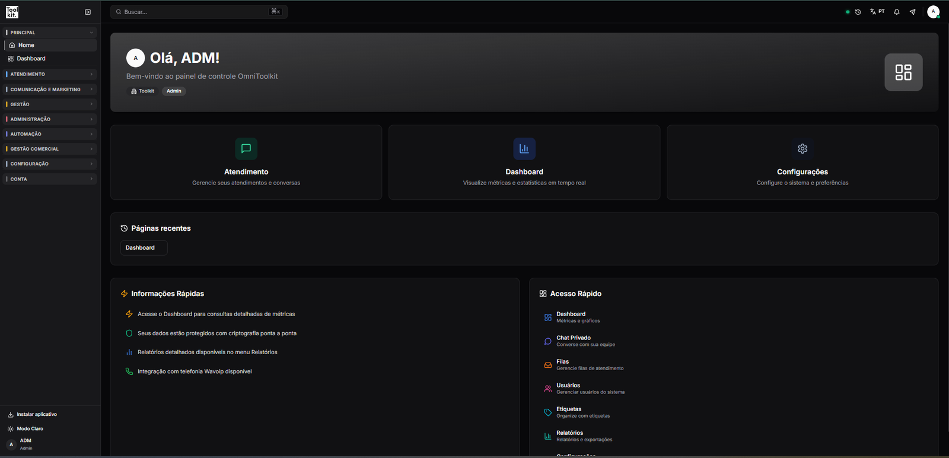Click Toolkit logo in sidebar header
Image resolution: width=949 pixels, height=458 pixels.
(12, 12)
